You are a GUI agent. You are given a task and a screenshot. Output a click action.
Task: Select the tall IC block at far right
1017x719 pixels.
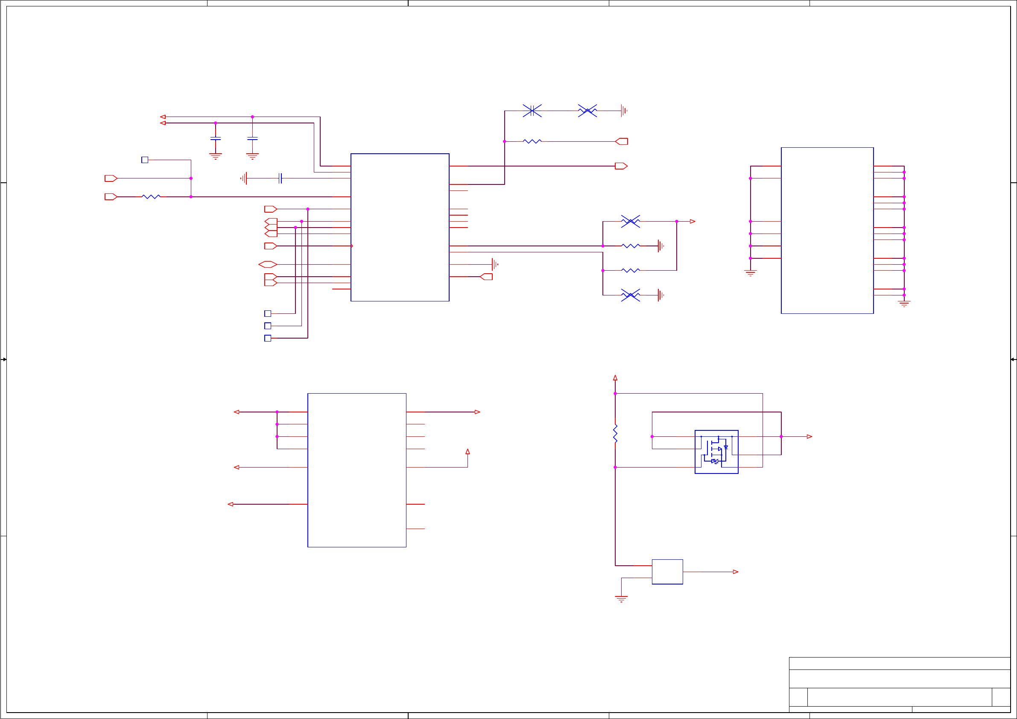827,231
